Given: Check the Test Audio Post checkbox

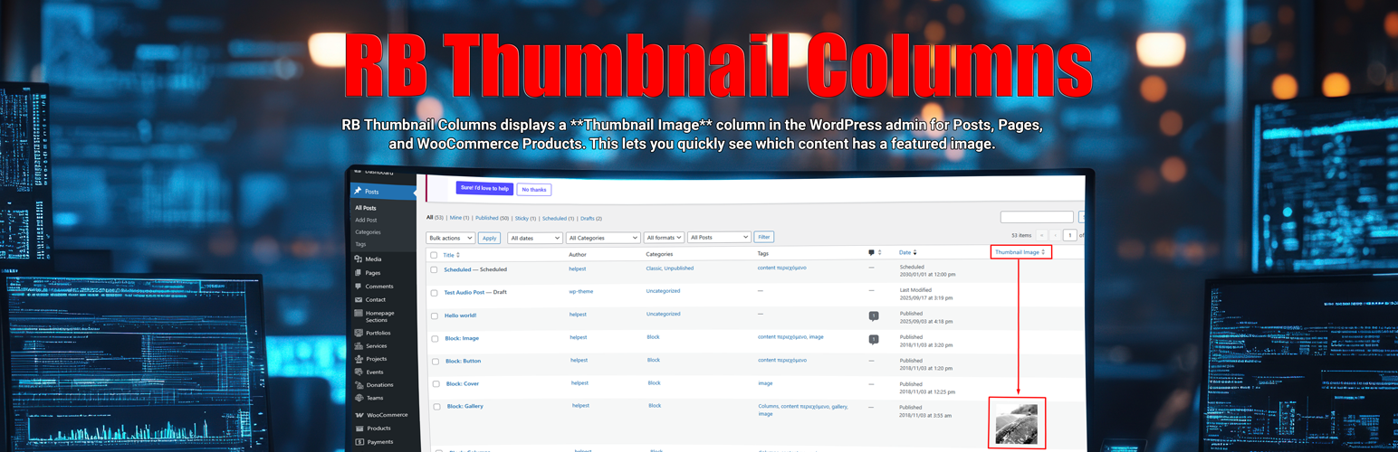Looking at the screenshot, I should coord(434,293).
